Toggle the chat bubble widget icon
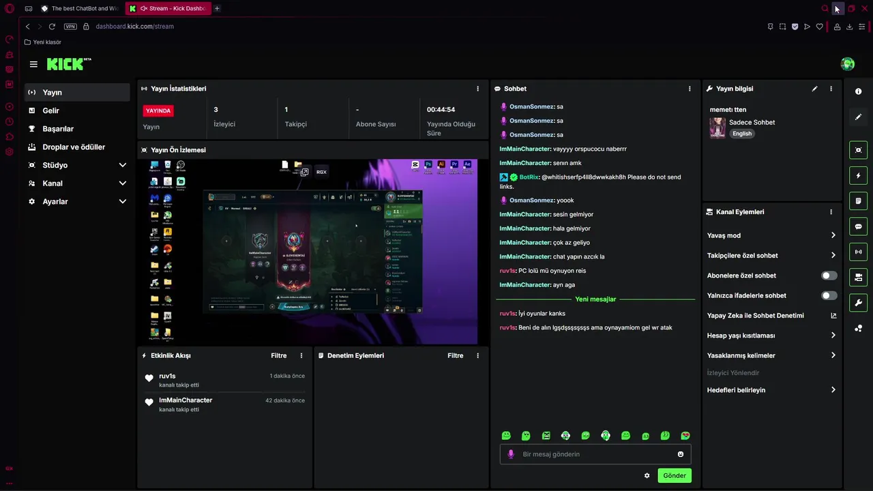Image resolution: width=873 pixels, height=491 pixels. [858, 226]
